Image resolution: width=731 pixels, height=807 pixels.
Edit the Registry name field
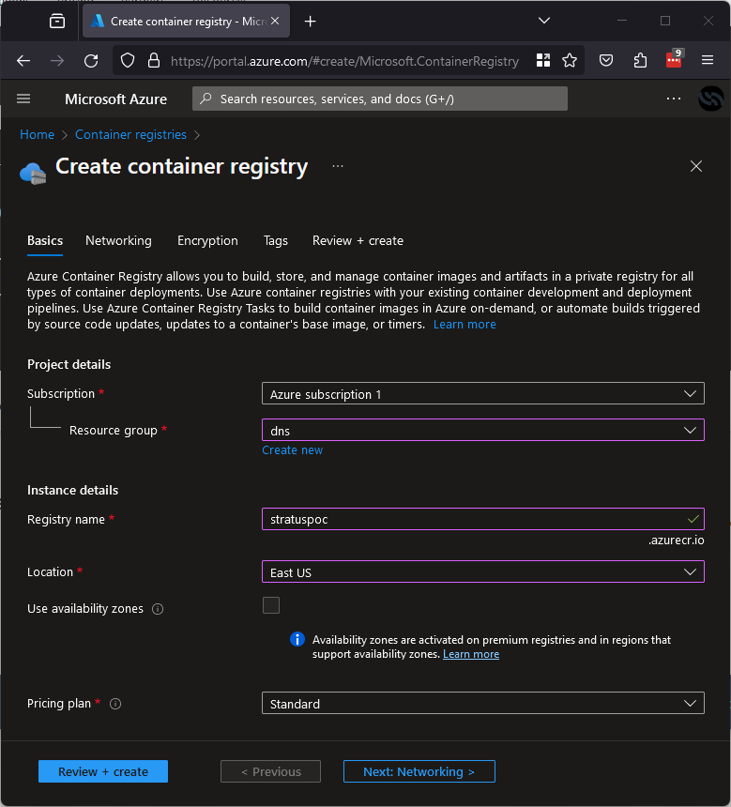tap(483, 519)
